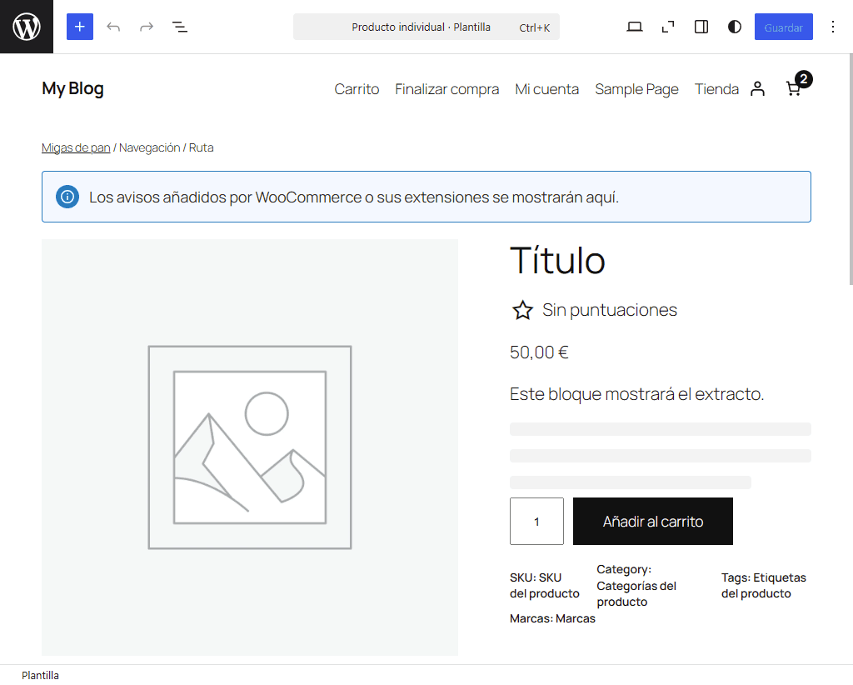Click the WordPress logo to exit editor
Screen dimensions: 853x685
(x=26, y=27)
